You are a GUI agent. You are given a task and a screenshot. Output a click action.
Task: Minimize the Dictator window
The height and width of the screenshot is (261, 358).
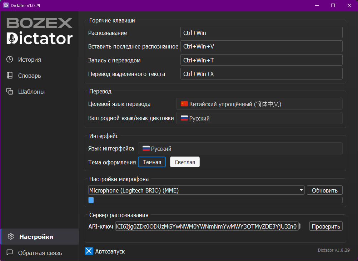click(x=317, y=5)
